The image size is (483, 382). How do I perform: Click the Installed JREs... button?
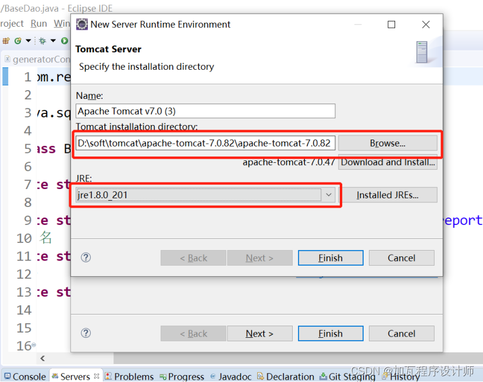coord(388,195)
